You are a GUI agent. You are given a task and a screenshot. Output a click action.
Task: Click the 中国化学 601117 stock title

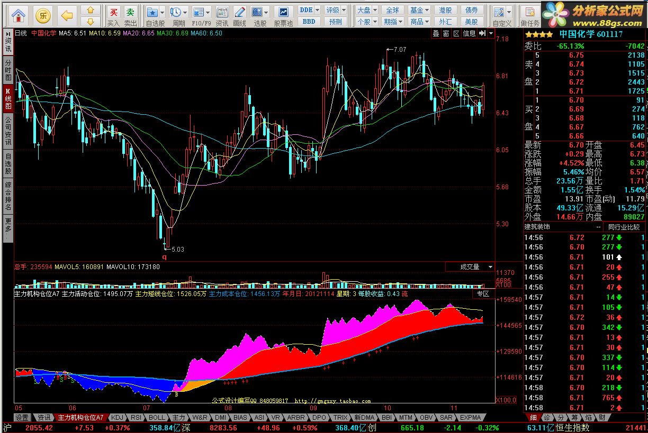click(591, 34)
